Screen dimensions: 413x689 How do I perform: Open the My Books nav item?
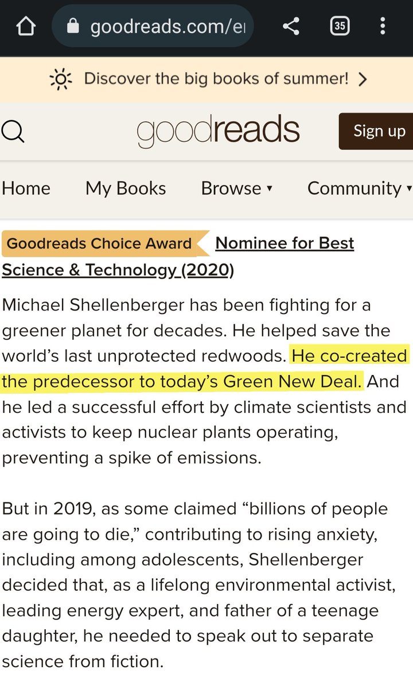pyautogui.click(x=126, y=188)
